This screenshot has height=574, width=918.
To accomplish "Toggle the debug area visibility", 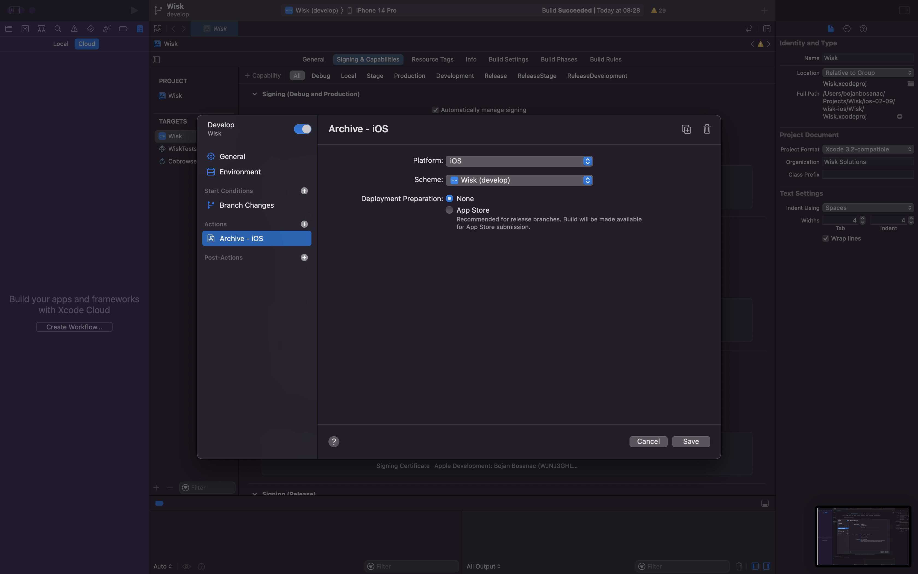I will 765,503.
